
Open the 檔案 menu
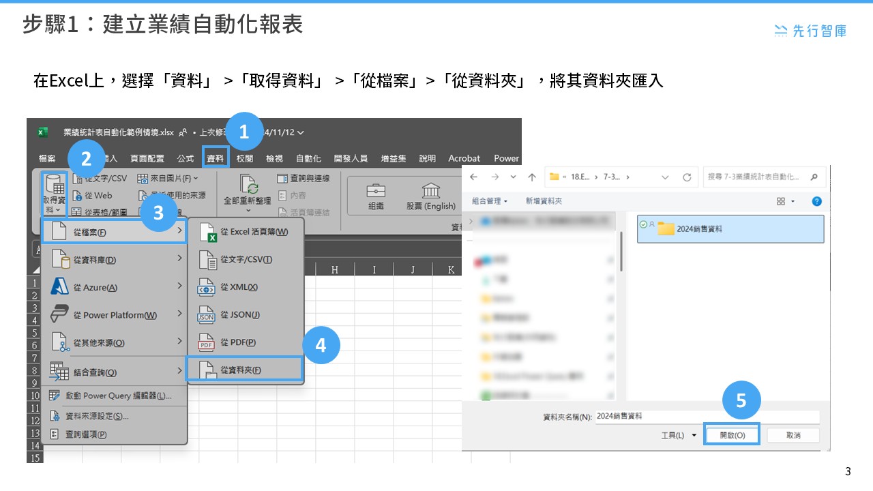pos(46,158)
